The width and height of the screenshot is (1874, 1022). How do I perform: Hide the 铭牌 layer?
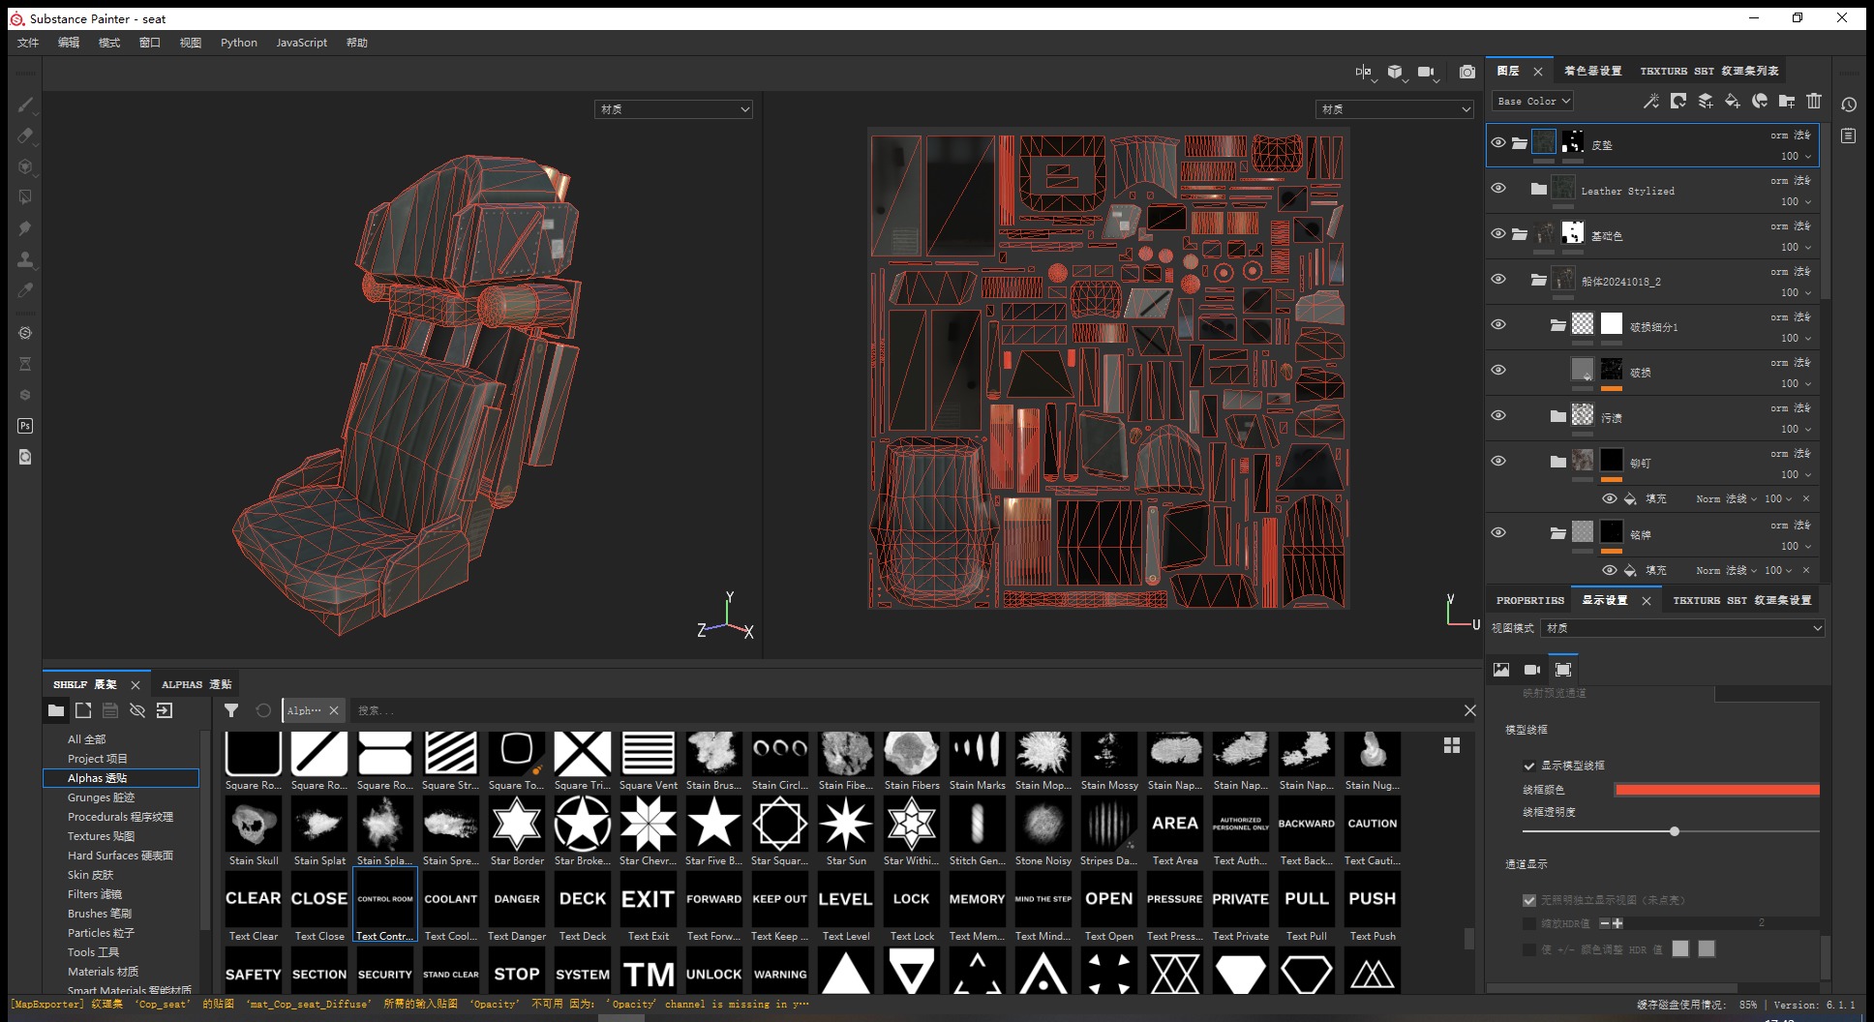(x=1498, y=532)
